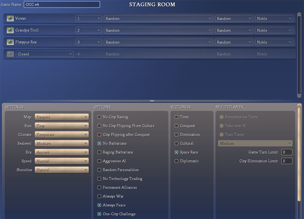Check the Always War option
Viewport: 304px width, 219px height.
[99, 196]
